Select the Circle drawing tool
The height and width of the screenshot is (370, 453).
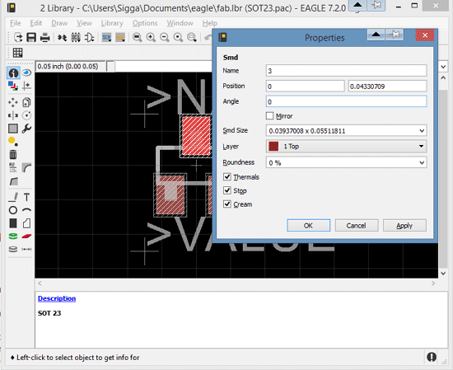pos(13,210)
